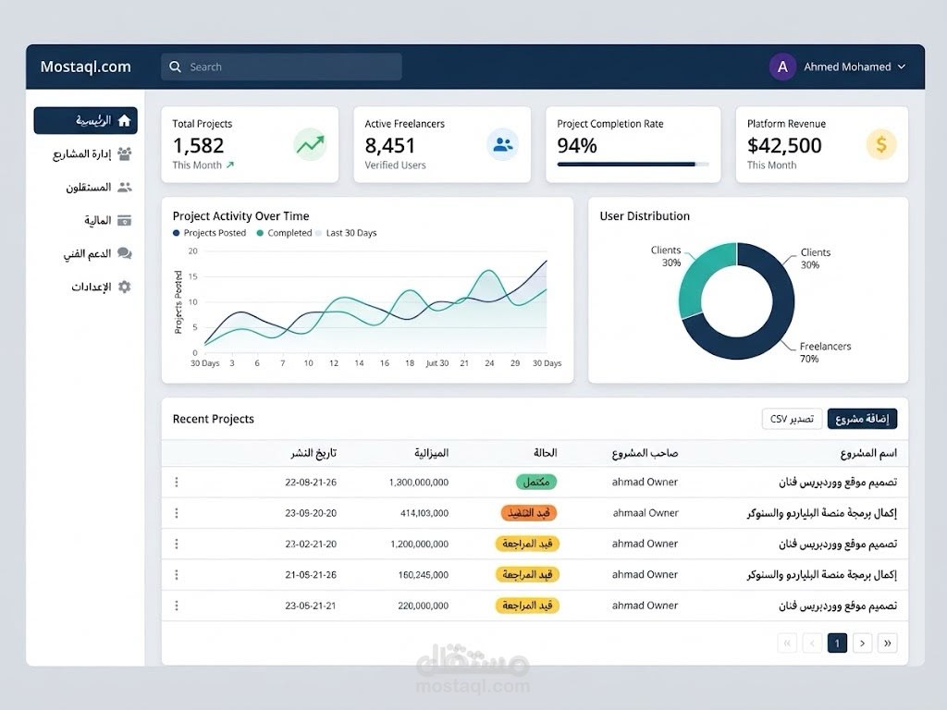The height and width of the screenshot is (710, 947).
Task: Click the teal Clients donut segment
Action: click(703, 279)
